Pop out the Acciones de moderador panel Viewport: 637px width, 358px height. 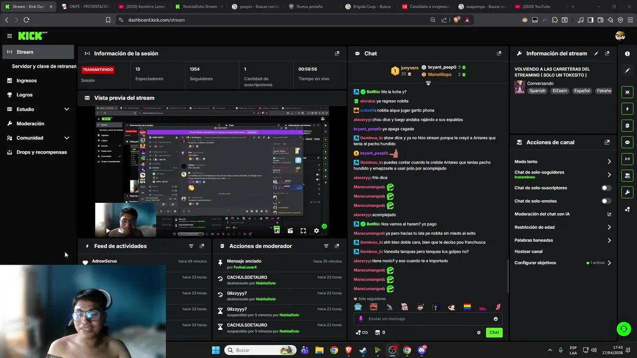pyautogui.click(x=337, y=246)
